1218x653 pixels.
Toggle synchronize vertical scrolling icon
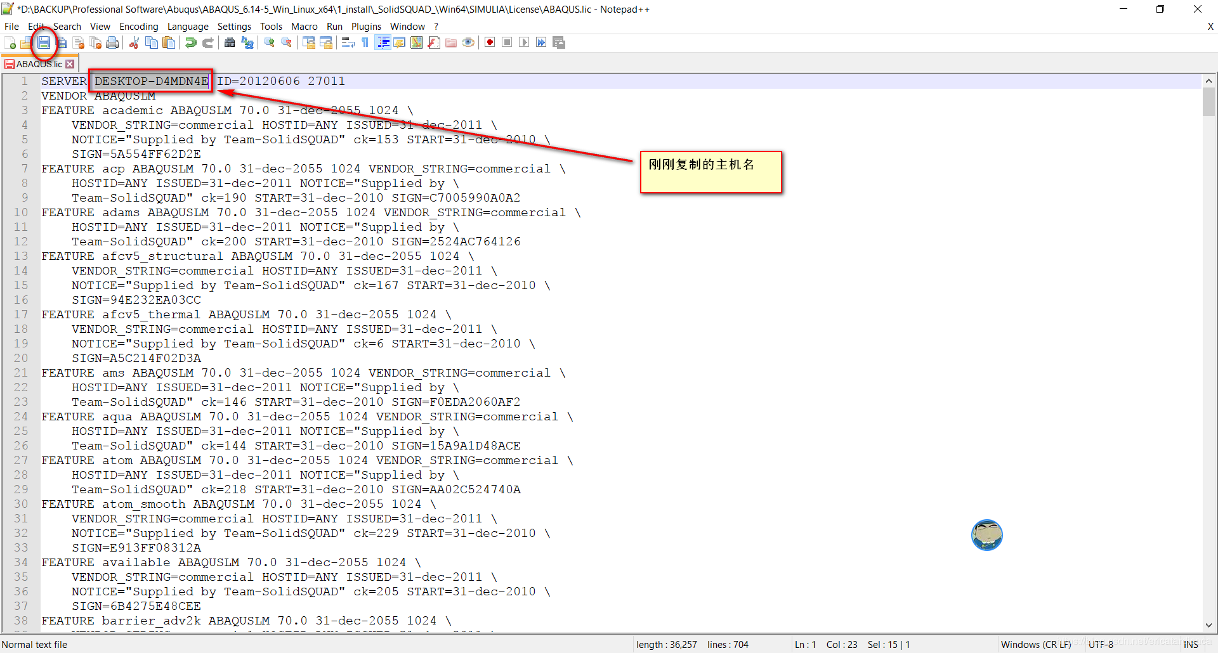[x=309, y=42]
